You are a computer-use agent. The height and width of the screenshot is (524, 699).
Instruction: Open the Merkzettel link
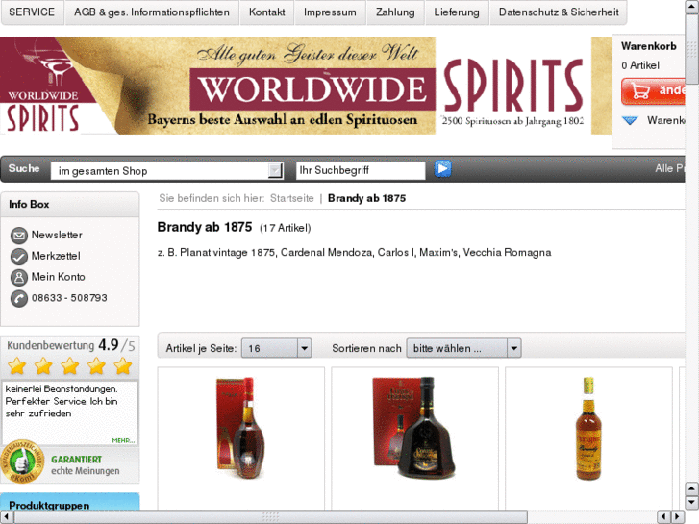coord(56,256)
